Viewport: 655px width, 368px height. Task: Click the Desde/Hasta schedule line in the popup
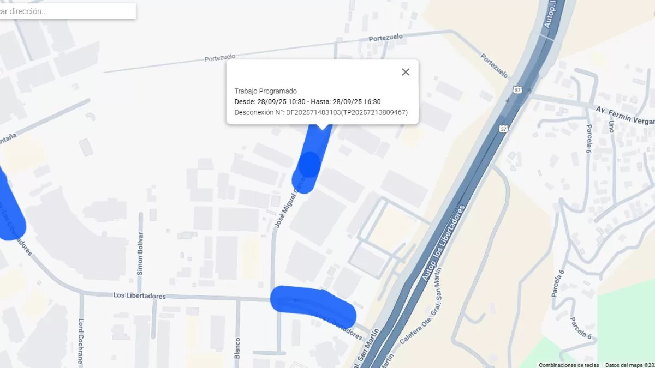click(308, 101)
